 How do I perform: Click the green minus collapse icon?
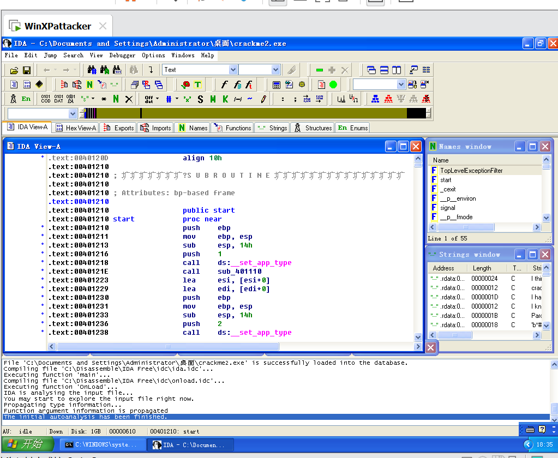(x=320, y=70)
